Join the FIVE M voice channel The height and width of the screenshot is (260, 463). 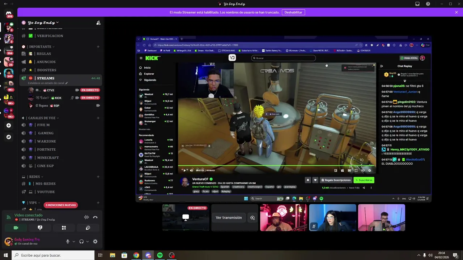60,125
